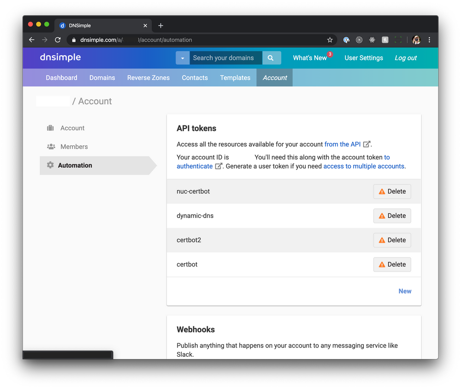Select the Templates navigation tab
Image resolution: width=461 pixels, height=389 pixels.
point(235,77)
